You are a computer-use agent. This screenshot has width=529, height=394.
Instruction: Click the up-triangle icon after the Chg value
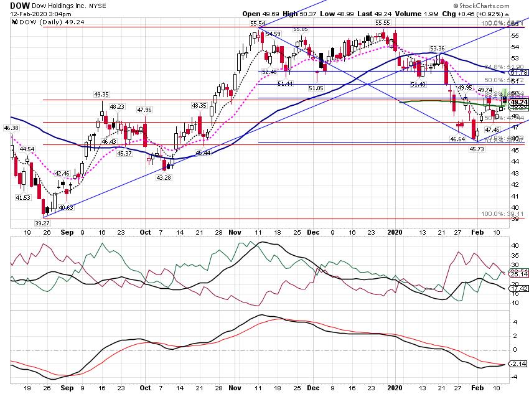pos(507,14)
